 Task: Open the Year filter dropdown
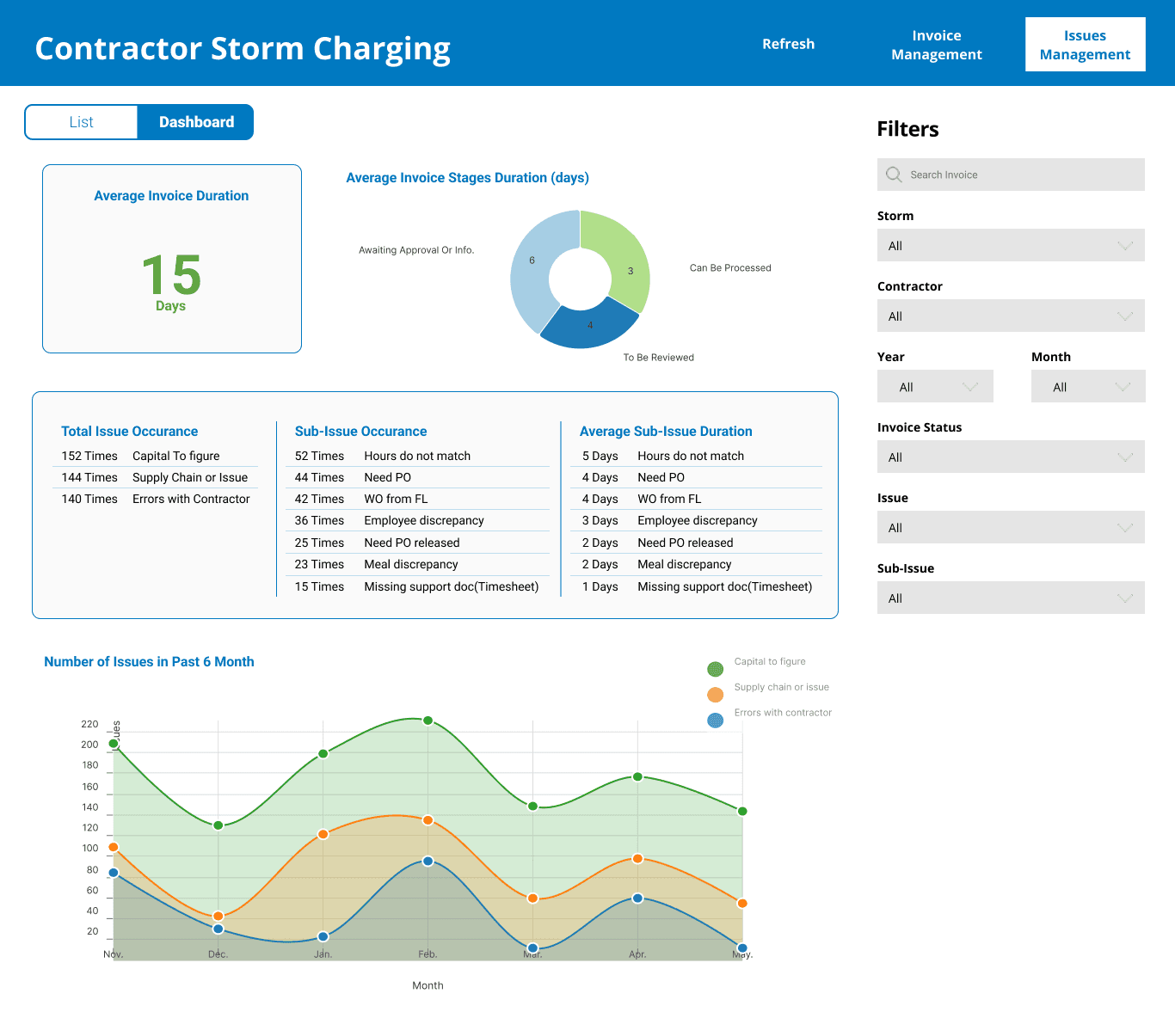pos(935,387)
